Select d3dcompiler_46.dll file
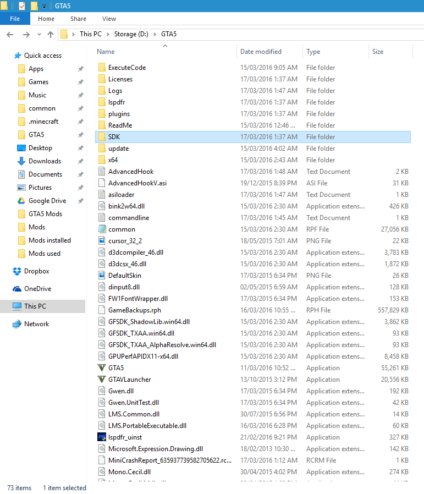 click(x=252, y=253)
